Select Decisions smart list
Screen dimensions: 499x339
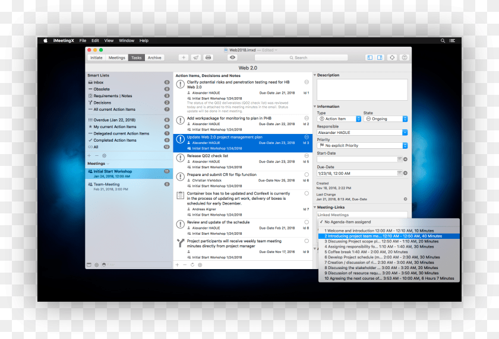point(128,103)
